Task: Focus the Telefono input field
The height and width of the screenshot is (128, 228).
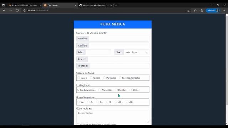Action: (x=119, y=66)
